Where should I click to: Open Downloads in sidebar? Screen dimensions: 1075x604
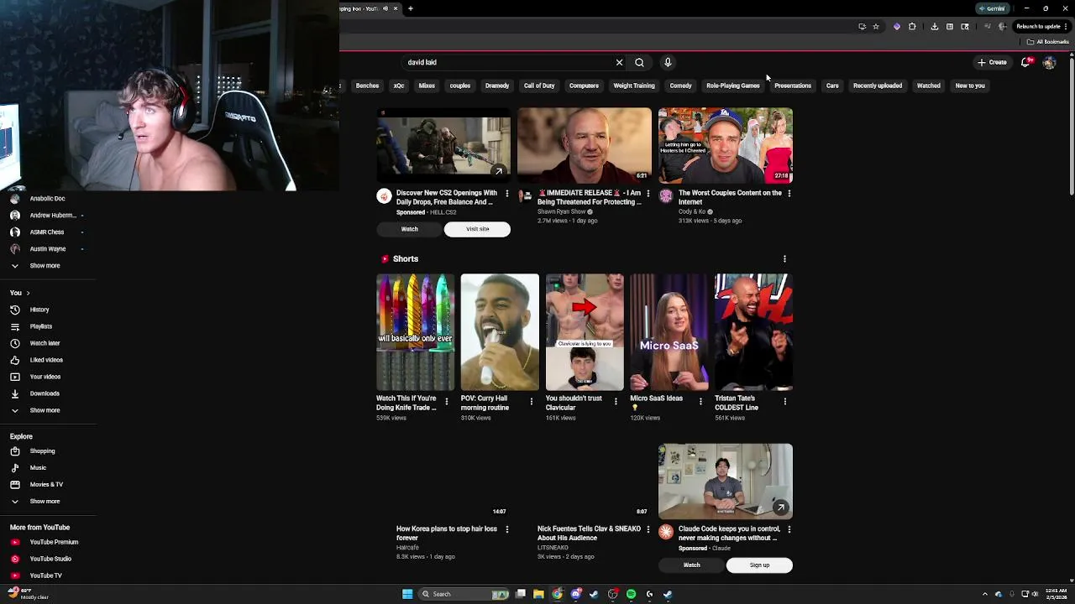point(45,393)
